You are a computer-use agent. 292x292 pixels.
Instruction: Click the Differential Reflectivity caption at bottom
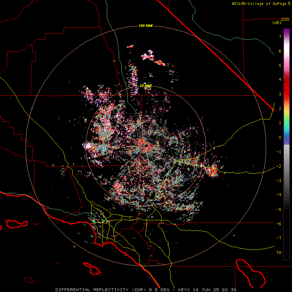point(146,290)
